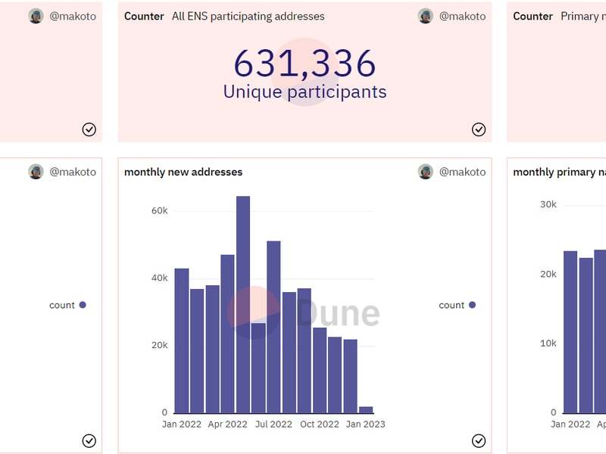This screenshot has width=606, height=454.
Task: Click the verified checkmark icon on the All ENS participating addresses counter
Action: [x=479, y=129]
